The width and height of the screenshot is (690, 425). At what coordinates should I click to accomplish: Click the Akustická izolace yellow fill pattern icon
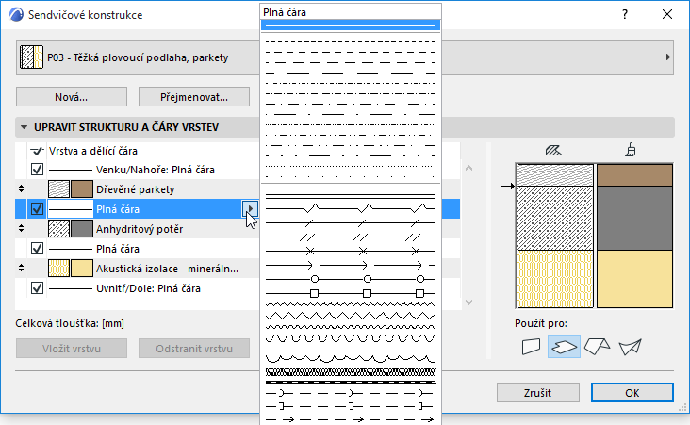coord(59,269)
